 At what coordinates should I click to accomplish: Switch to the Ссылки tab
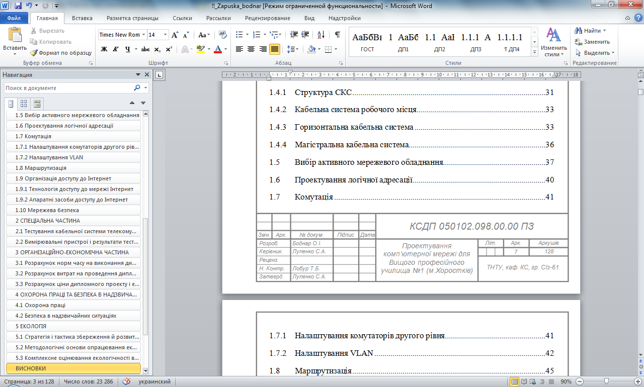182,18
